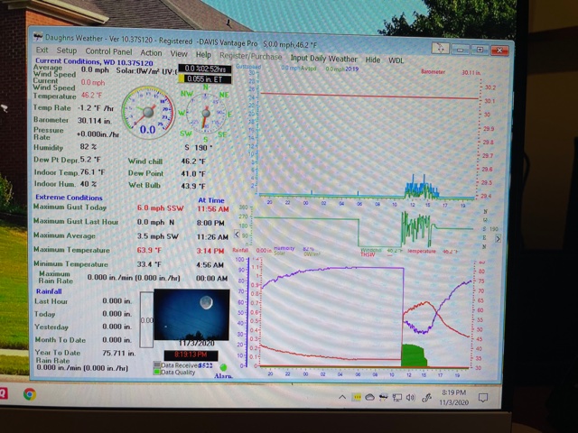Viewport: 578px width, 433px height.
Task: Open the View menu
Action: tap(179, 54)
